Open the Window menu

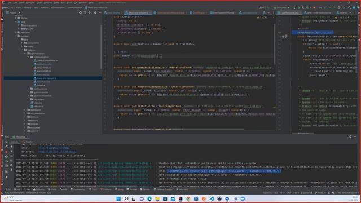83,3
